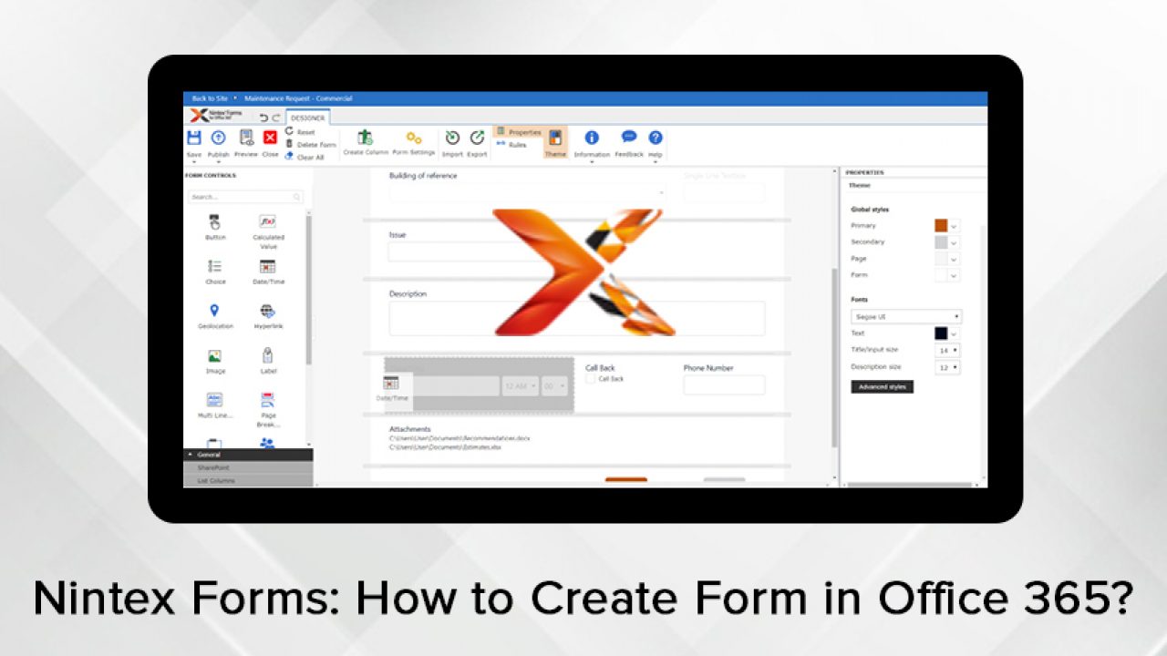This screenshot has height=656, width=1167.
Task: Click the Create Column icon
Action: pos(365,138)
